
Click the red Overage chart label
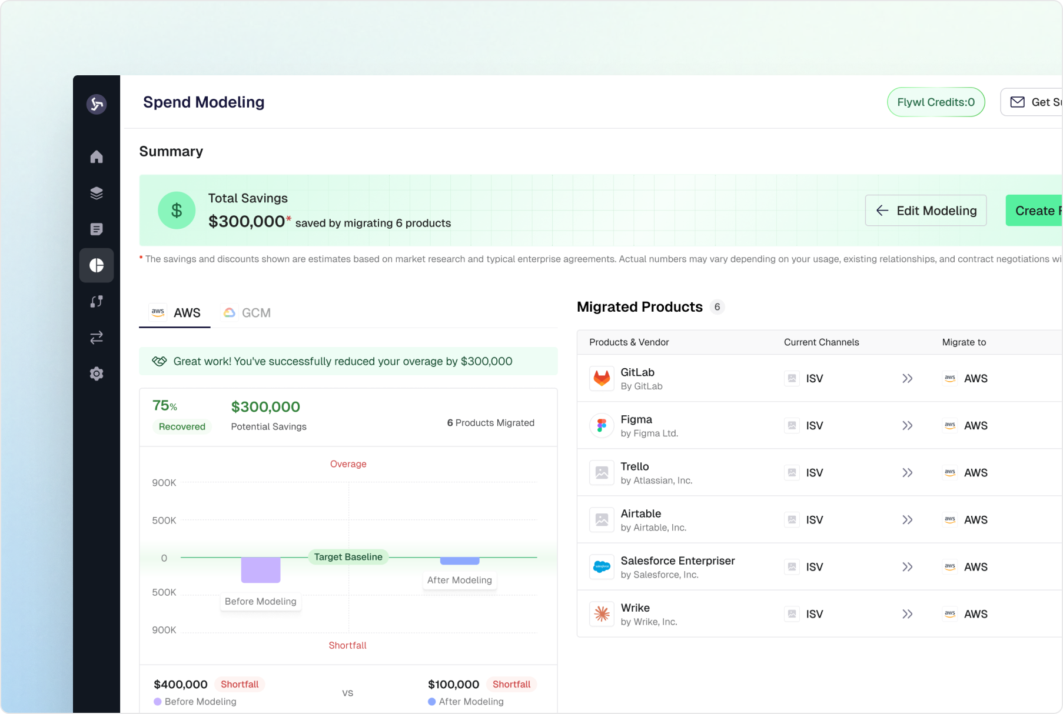[348, 464]
